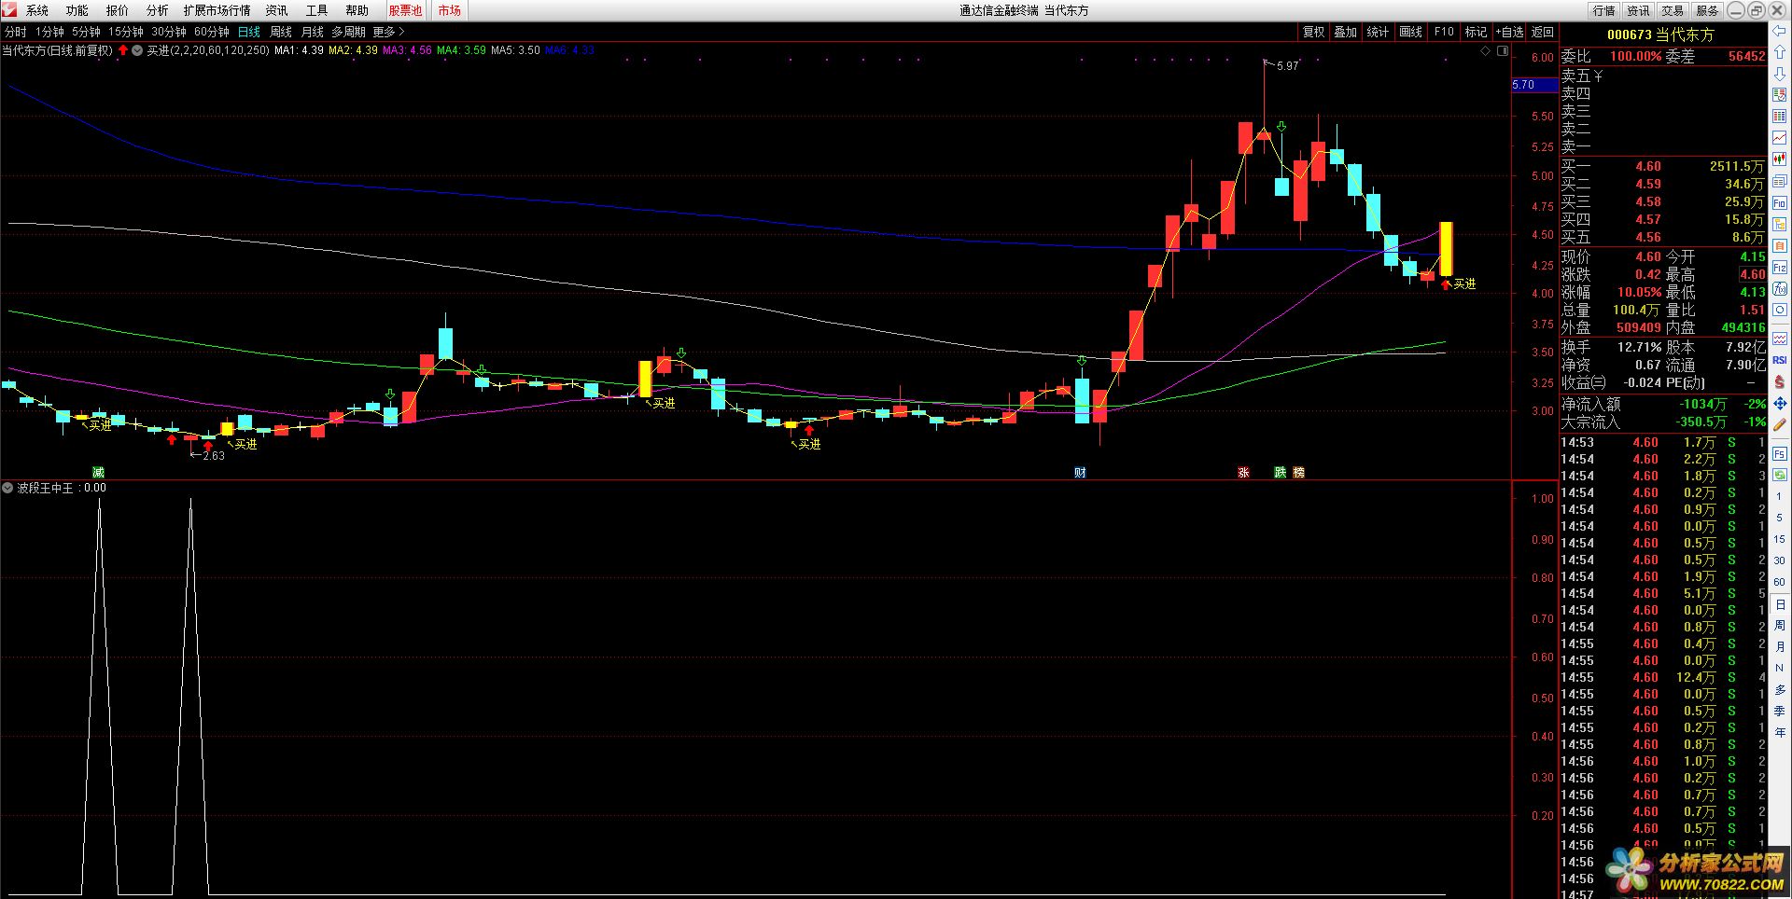Click the +自选 button
Image resolution: width=1792 pixels, height=899 pixels.
click(x=1509, y=32)
